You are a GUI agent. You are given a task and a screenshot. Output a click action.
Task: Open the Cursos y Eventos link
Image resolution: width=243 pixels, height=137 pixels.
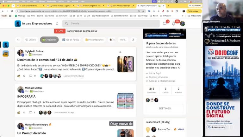pos(159,77)
